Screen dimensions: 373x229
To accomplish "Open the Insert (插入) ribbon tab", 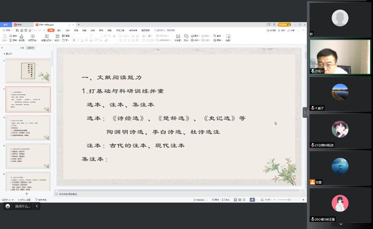I will point(59,30).
